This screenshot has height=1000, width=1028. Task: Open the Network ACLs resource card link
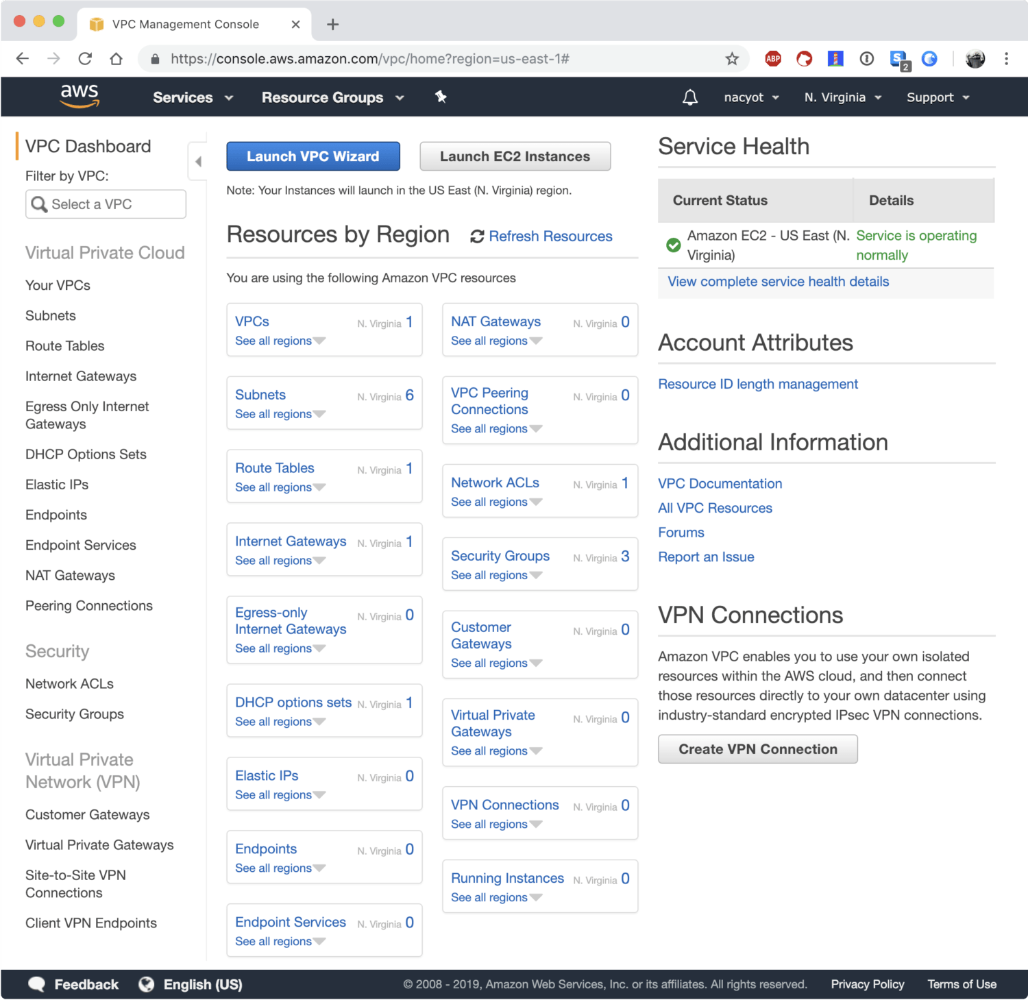pyautogui.click(x=495, y=483)
